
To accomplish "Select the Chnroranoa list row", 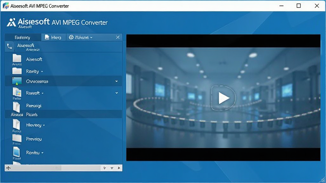I will [63, 81].
